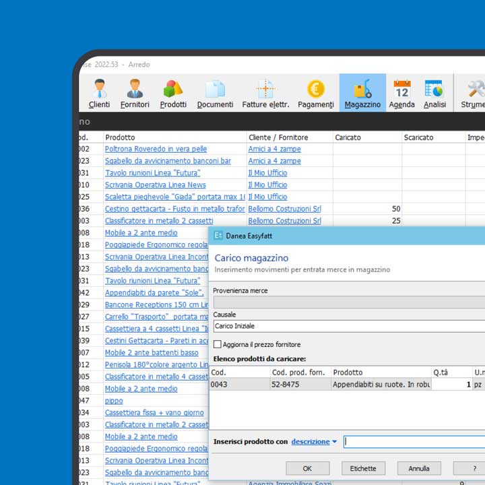The image size is (485, 485).
Task: Open 'Il Mio Ufficio' link in Scrivania row
Action: [x=267, y=185]
